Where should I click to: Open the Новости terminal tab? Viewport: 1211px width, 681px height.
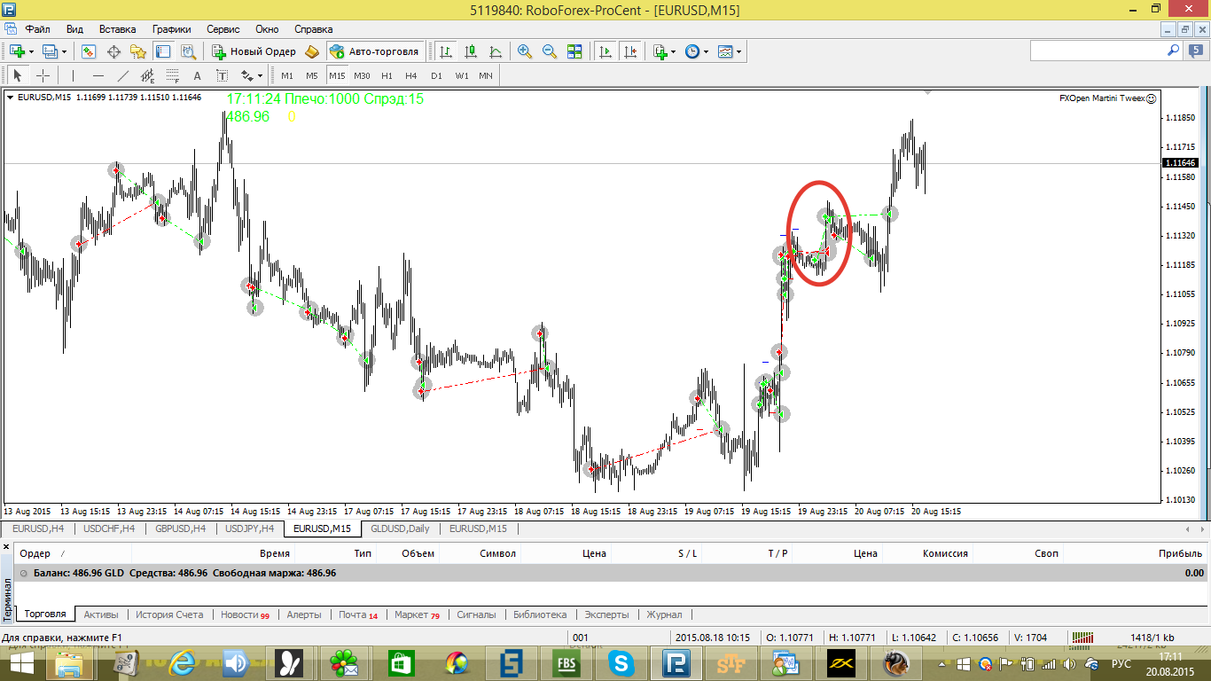(x=245, y=614)
